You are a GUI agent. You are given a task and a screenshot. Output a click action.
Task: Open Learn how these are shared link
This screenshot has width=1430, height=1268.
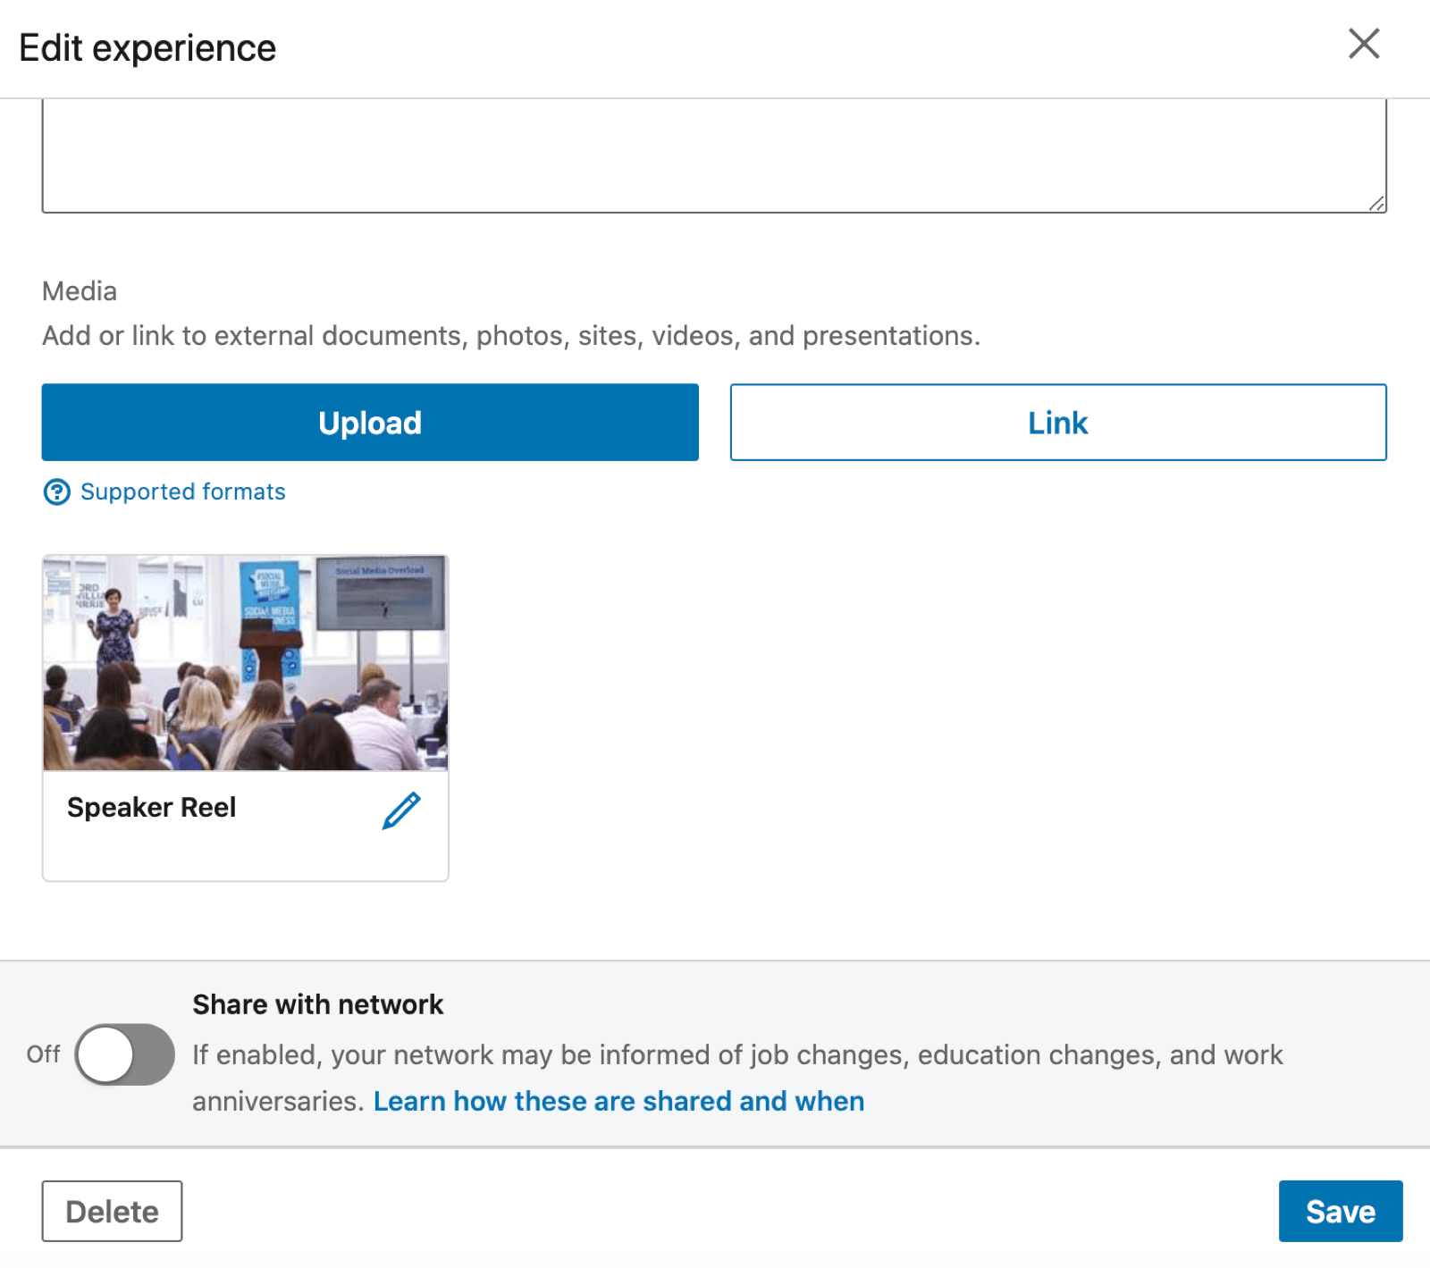[618, 1101]
